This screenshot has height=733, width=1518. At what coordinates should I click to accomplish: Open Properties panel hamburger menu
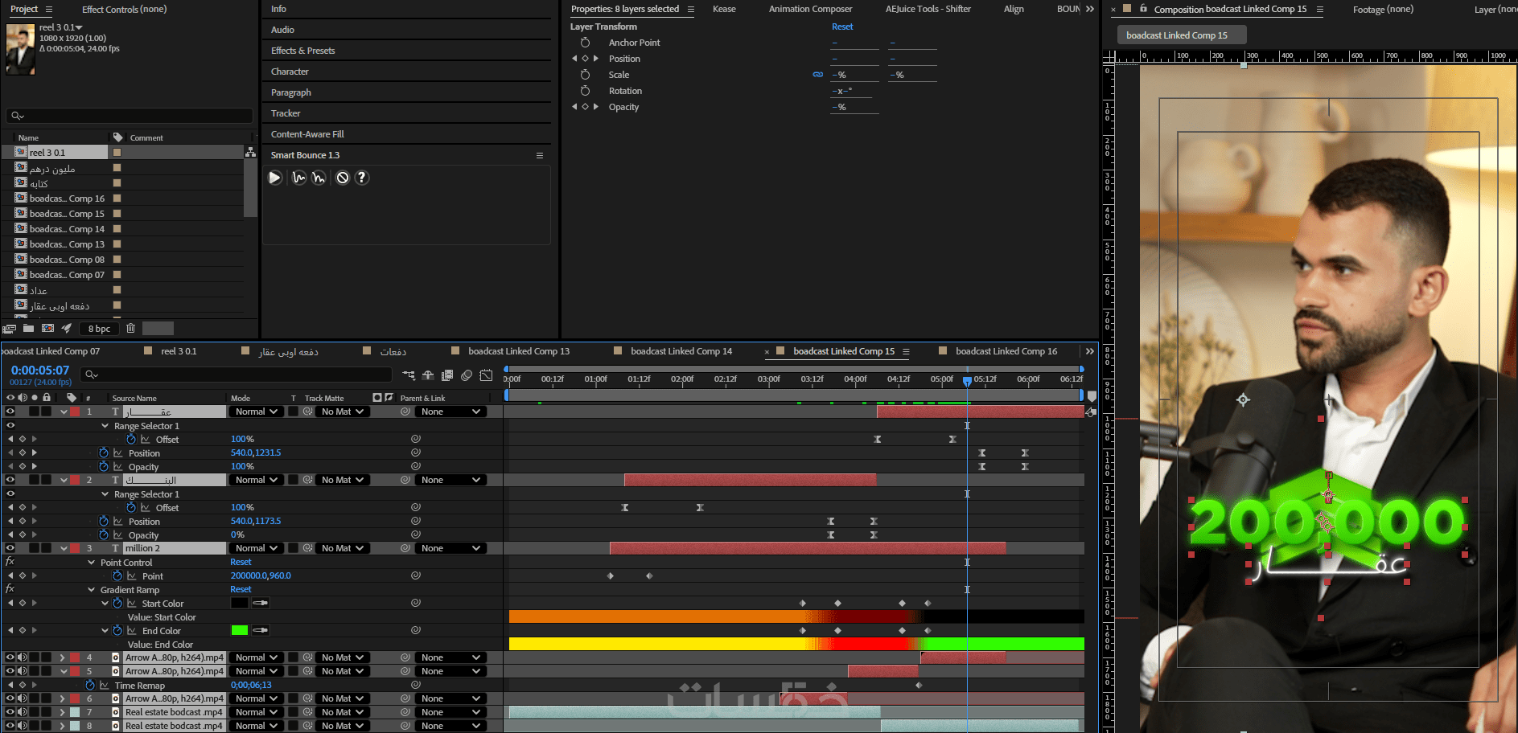690,9
